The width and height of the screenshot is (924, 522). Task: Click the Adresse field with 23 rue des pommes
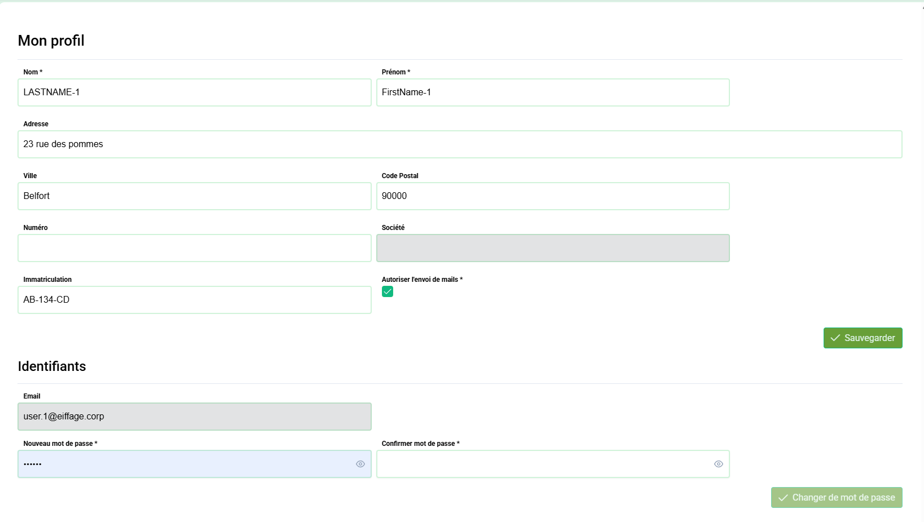(x=459, y=144)
